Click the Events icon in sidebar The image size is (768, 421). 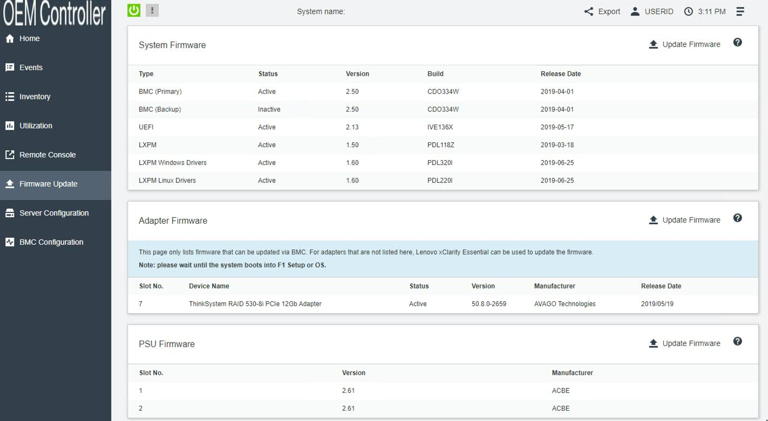pos(10,67)
